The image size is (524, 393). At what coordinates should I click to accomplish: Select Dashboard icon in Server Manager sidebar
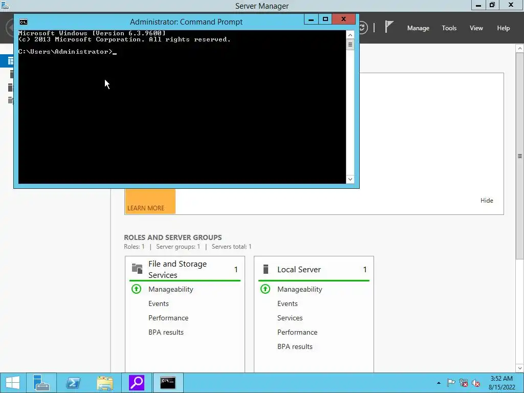coord(10,61)
